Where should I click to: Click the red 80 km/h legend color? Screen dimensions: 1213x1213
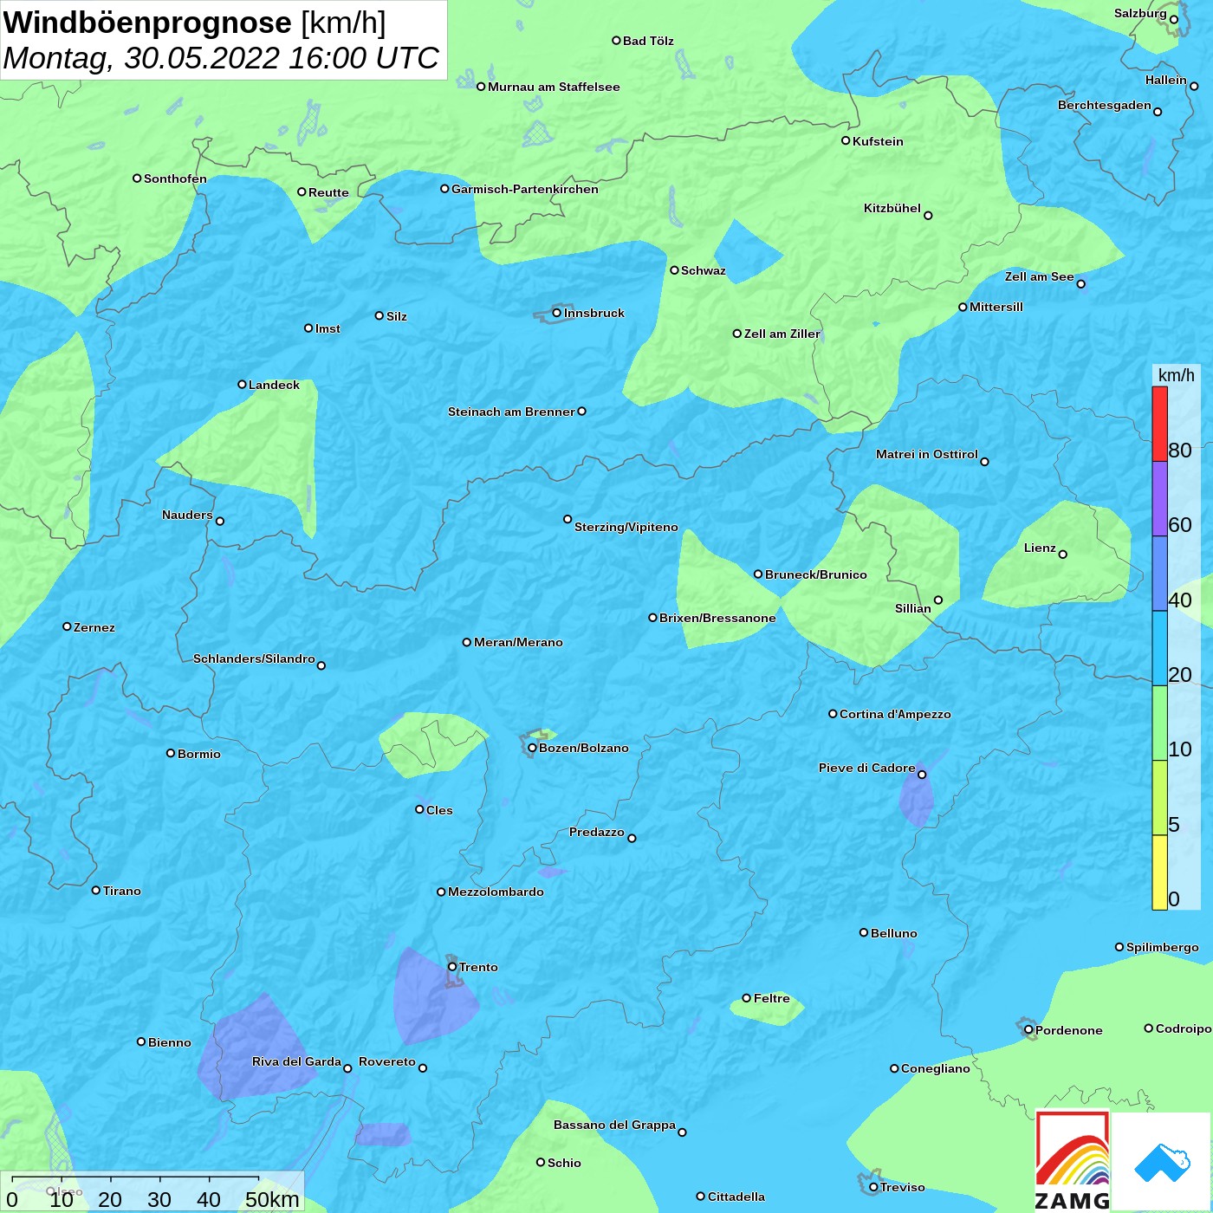tap(1159, 424)
